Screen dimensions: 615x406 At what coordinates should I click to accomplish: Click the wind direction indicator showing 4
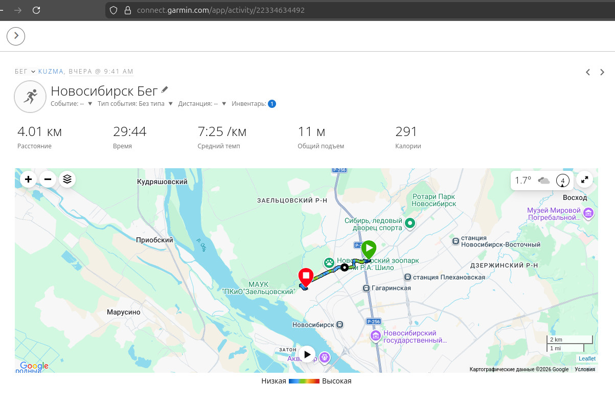point(563,181)
